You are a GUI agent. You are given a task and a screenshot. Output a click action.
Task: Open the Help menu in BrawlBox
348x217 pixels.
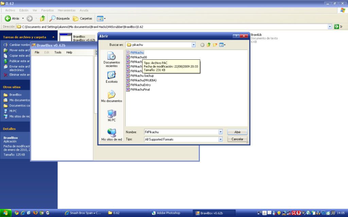69,53
